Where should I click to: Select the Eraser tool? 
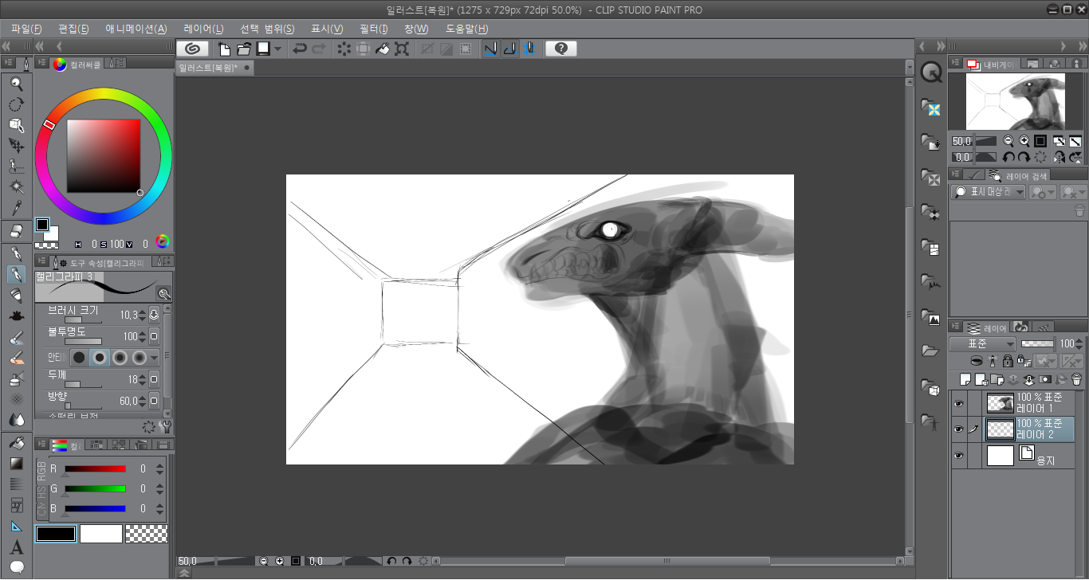[16, 231]
